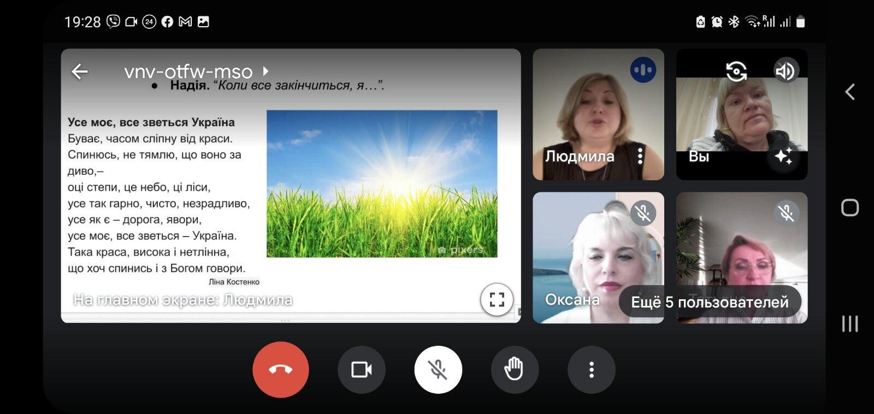Change audio output with the speaker icon
This screenshot has height=414, width=874.
click(786, 71)
